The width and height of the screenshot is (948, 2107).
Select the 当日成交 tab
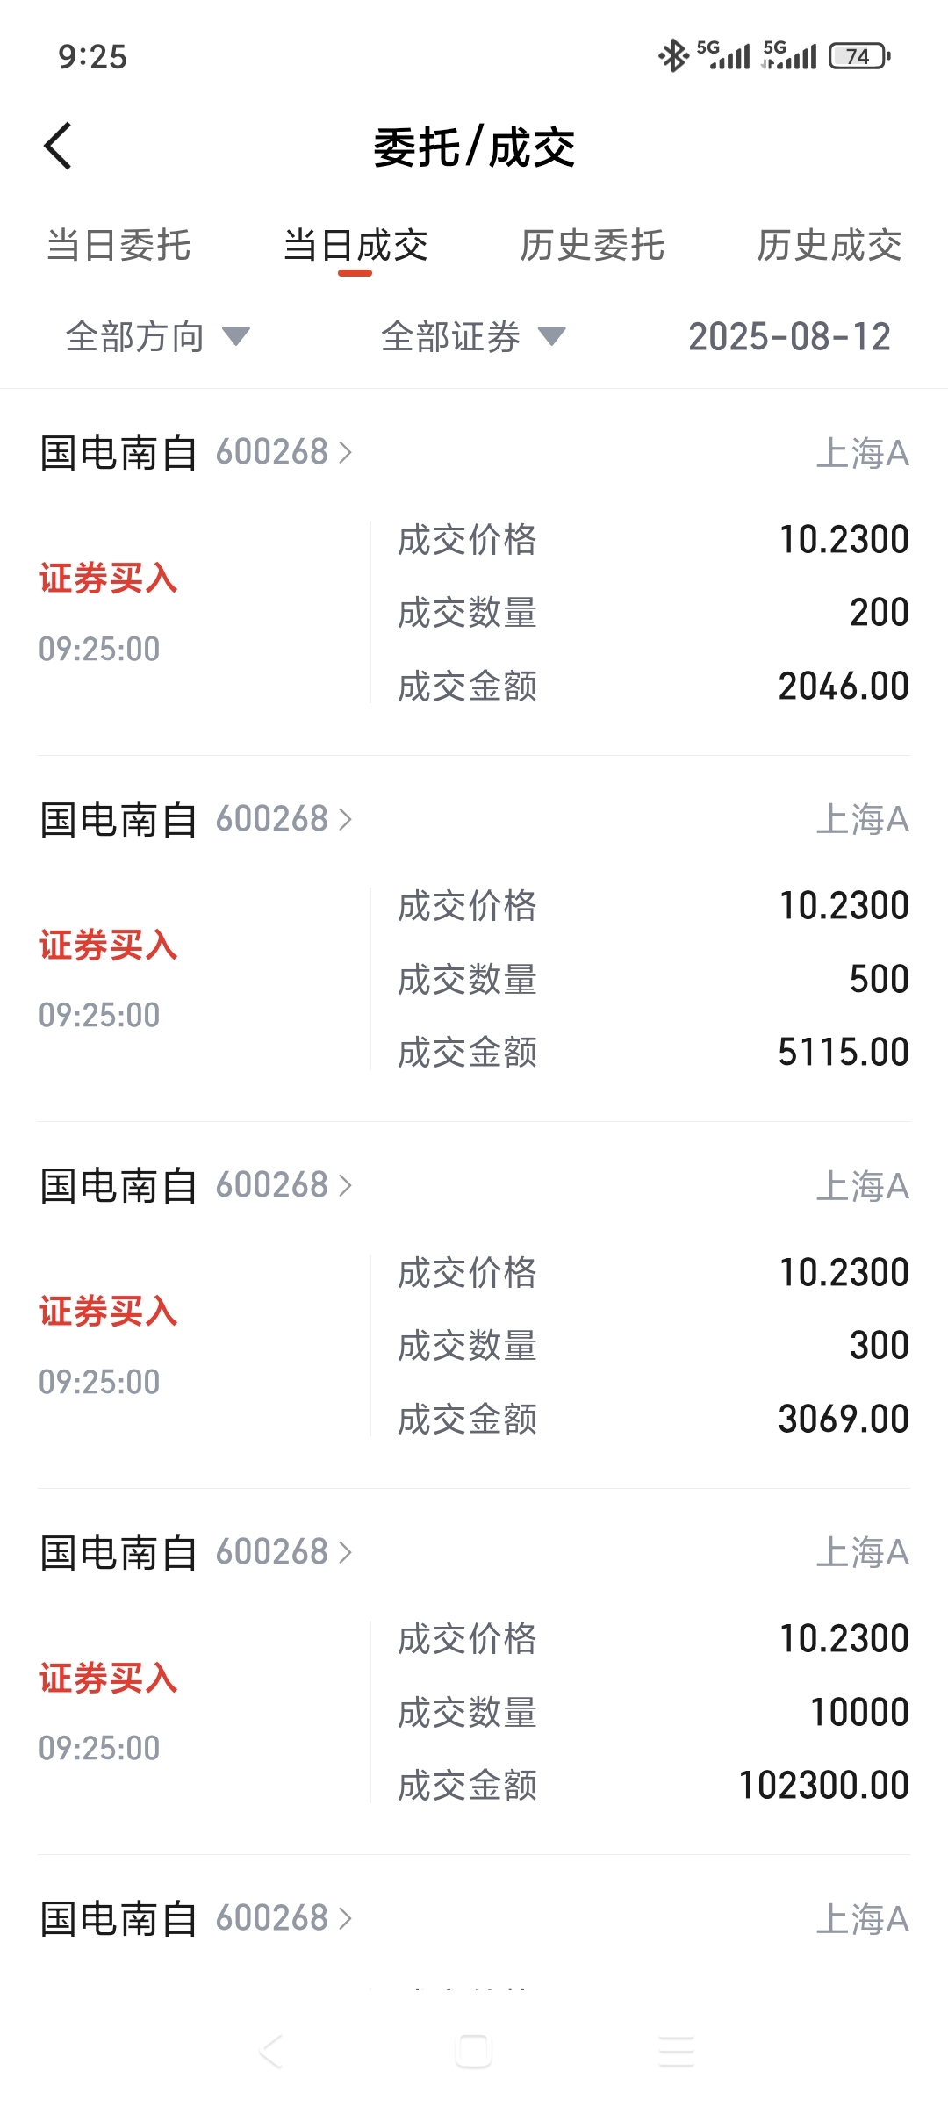point(355,245)
